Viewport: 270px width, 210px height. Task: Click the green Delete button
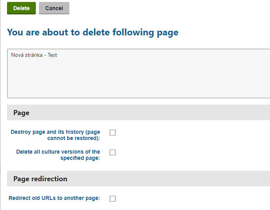[x=21, y=8]
